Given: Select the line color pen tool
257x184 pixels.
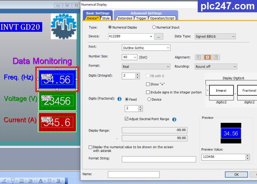Looking at the screenshot, I should [4, 181].
